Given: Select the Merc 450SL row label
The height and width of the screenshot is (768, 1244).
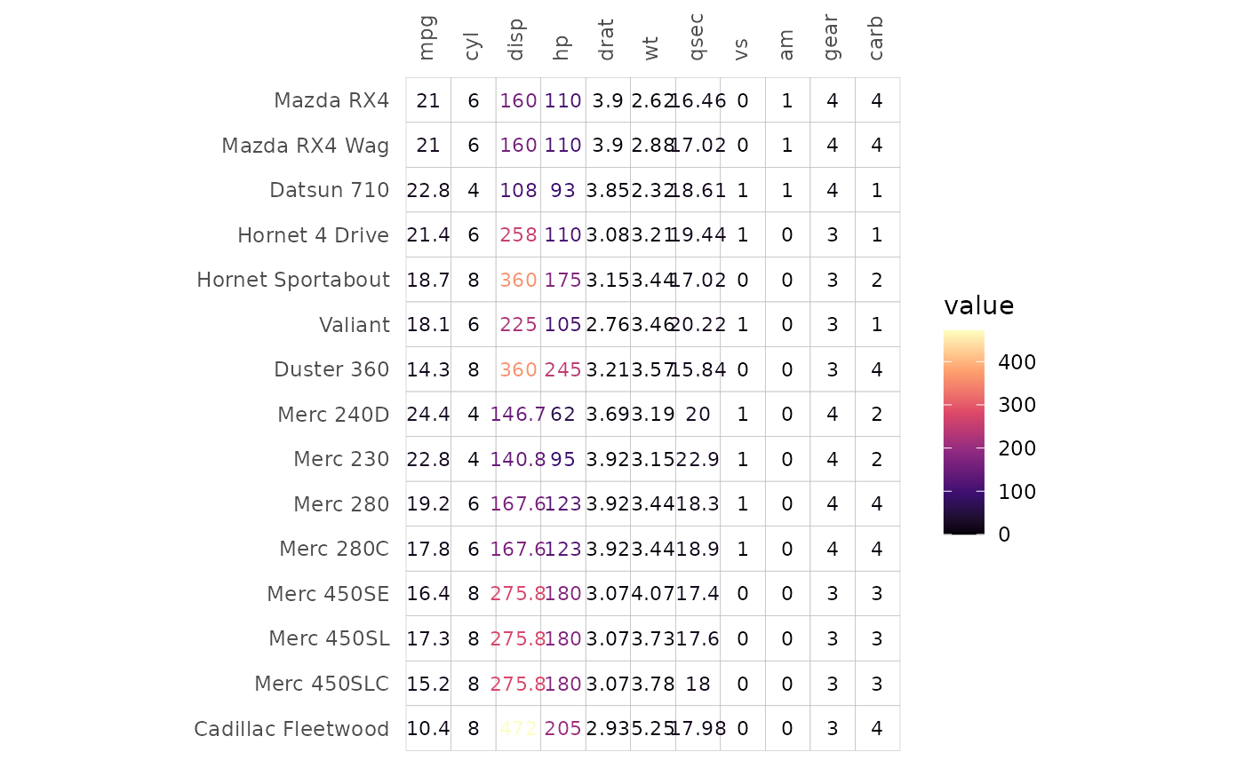Looking at the screenshot, I should click(329, 638).
